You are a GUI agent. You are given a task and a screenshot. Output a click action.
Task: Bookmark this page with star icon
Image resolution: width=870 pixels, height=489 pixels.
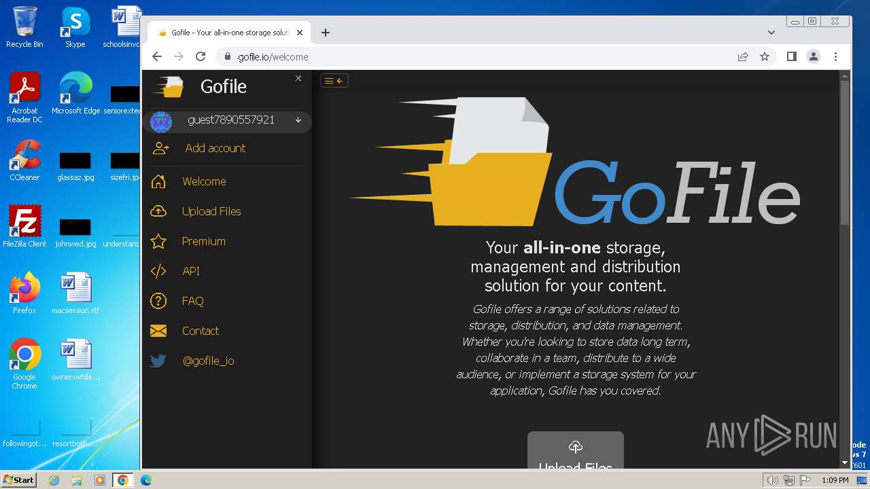click(x=765, y=57)
